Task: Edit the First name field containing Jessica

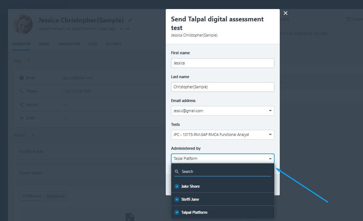Action: click(223, 63)
